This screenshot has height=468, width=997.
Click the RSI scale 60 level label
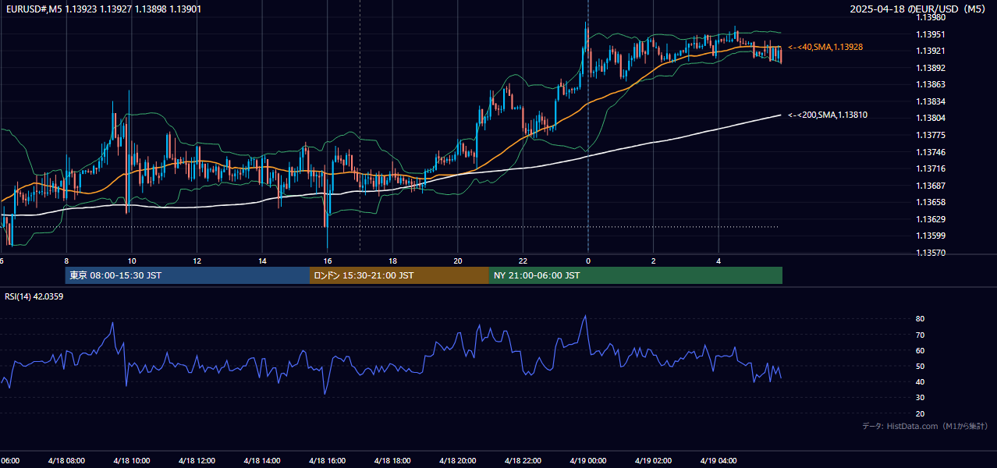point(920,350)
